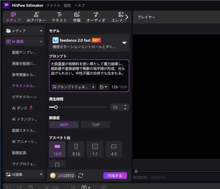Click the 作成する button
Viewport: 220px width, 189px height.
[115, 176]
